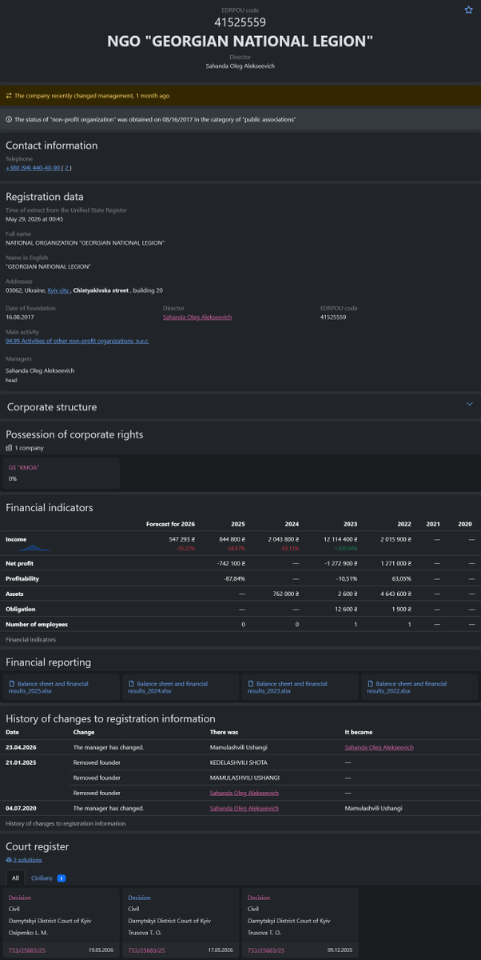Click 'Mamulashvili Ushangi' in the 04.07.2020 row
This screenshot has height=960, width=481.
point(373,808)
